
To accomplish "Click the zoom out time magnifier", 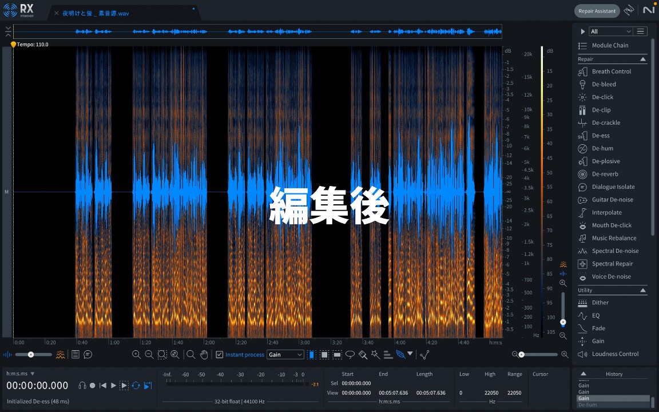I will pos(149,355).
